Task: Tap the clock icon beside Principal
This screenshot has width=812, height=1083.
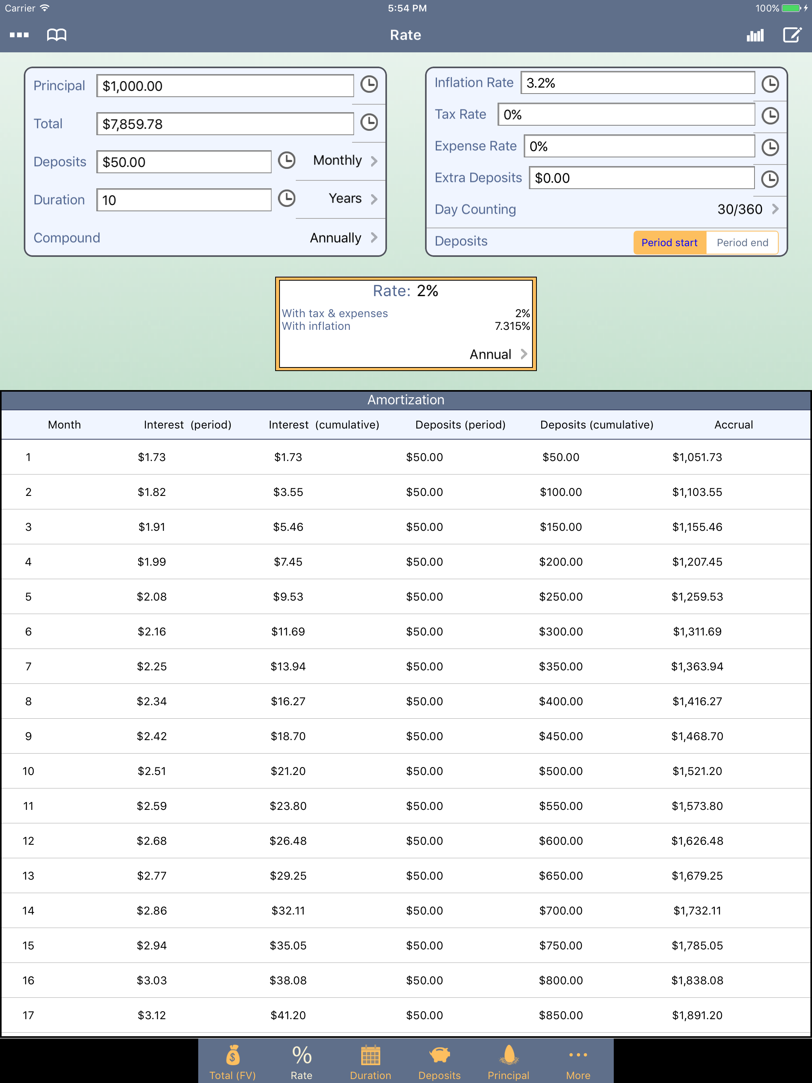Action: pyautogui.click(x=369, y=84)
